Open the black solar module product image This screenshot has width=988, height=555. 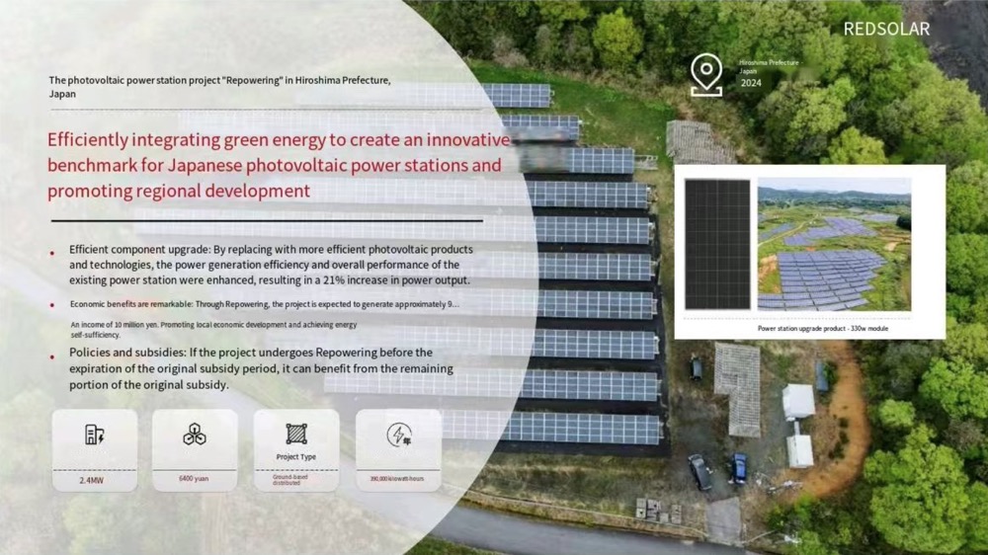click(x=716, y=244)
